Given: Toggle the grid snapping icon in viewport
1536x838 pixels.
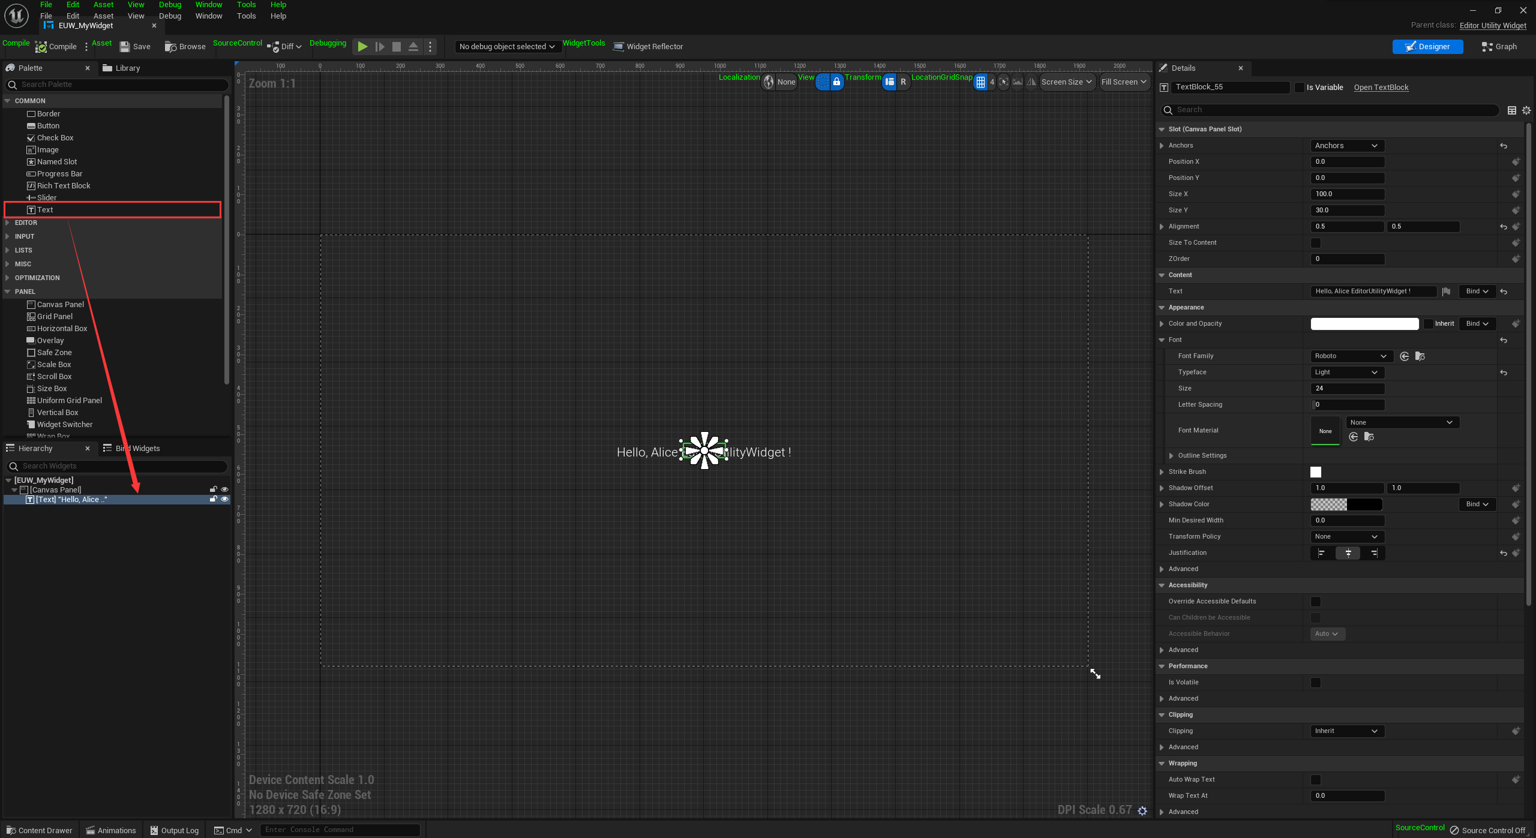Looking at the screenshot, I should [980, 82].
